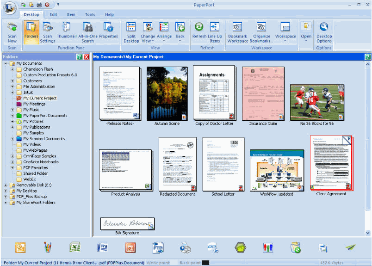Select the Autumn Scene thumbnail
Image resolution: width=372 pixels, height=266 pixels.
(167, 94)
